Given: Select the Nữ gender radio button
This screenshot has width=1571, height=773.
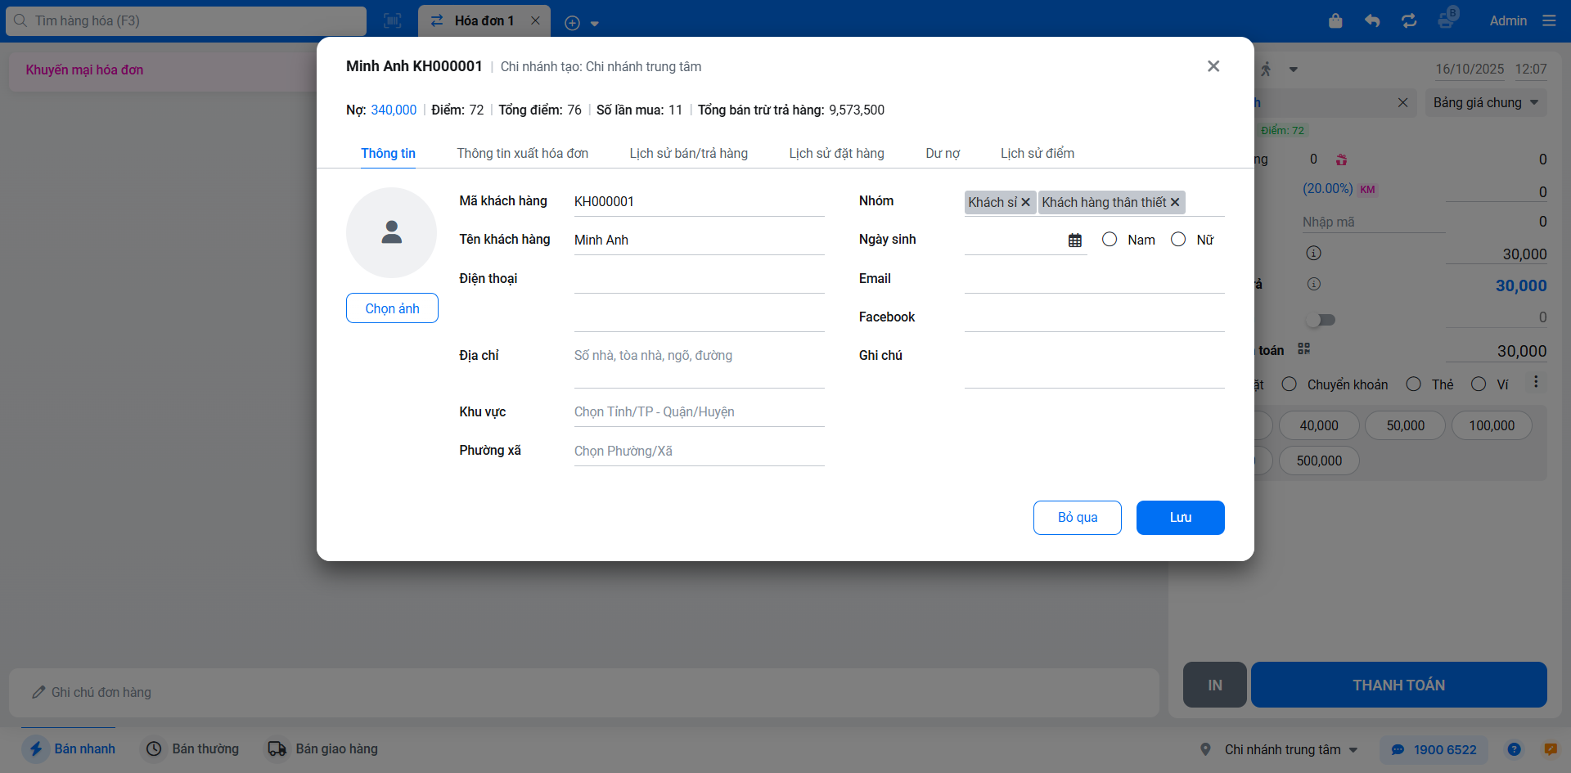Looking at the screenshot, I should (x=1178, y=240).
